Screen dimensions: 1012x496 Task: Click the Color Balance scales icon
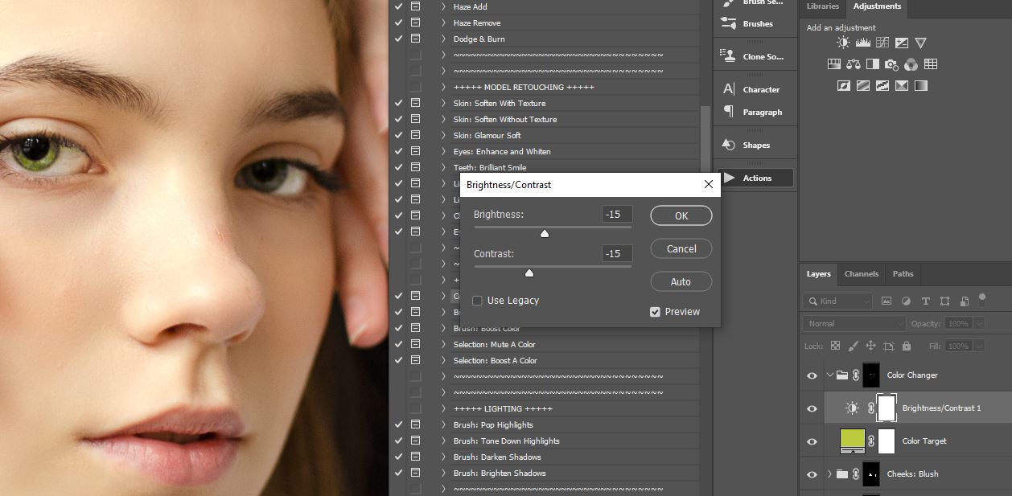(x=853, y=64)
